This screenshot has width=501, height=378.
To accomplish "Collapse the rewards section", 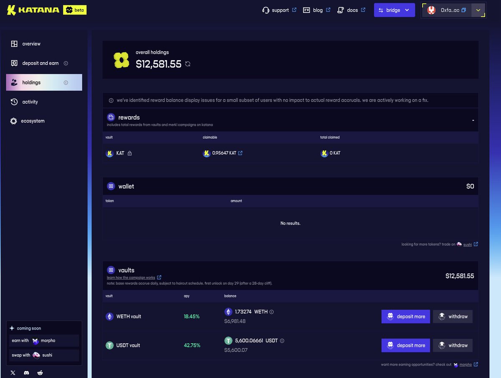I will click(473, 120).
